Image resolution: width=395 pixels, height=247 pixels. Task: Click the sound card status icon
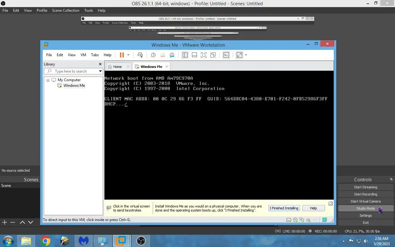pos(308,220)
